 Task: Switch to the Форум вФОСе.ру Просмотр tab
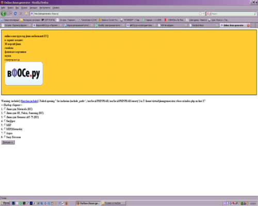click(47, 25)
